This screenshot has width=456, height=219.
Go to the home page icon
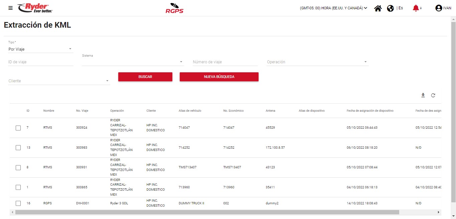point(378,8)
